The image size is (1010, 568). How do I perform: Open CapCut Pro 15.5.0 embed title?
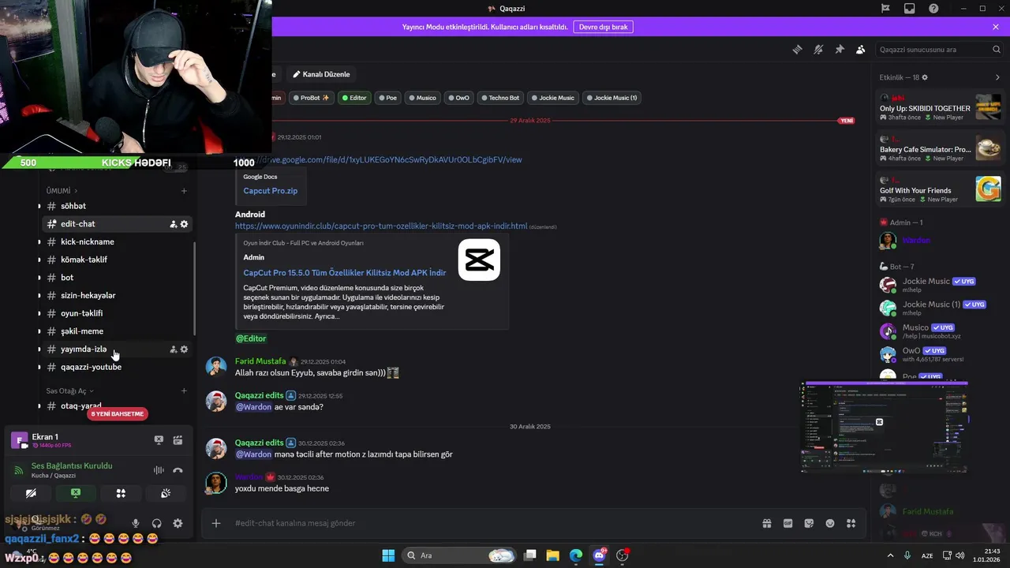point(345,273)
